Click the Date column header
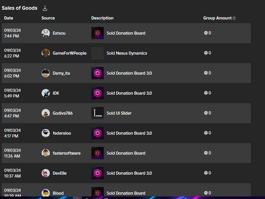 (x=9, y=18)
